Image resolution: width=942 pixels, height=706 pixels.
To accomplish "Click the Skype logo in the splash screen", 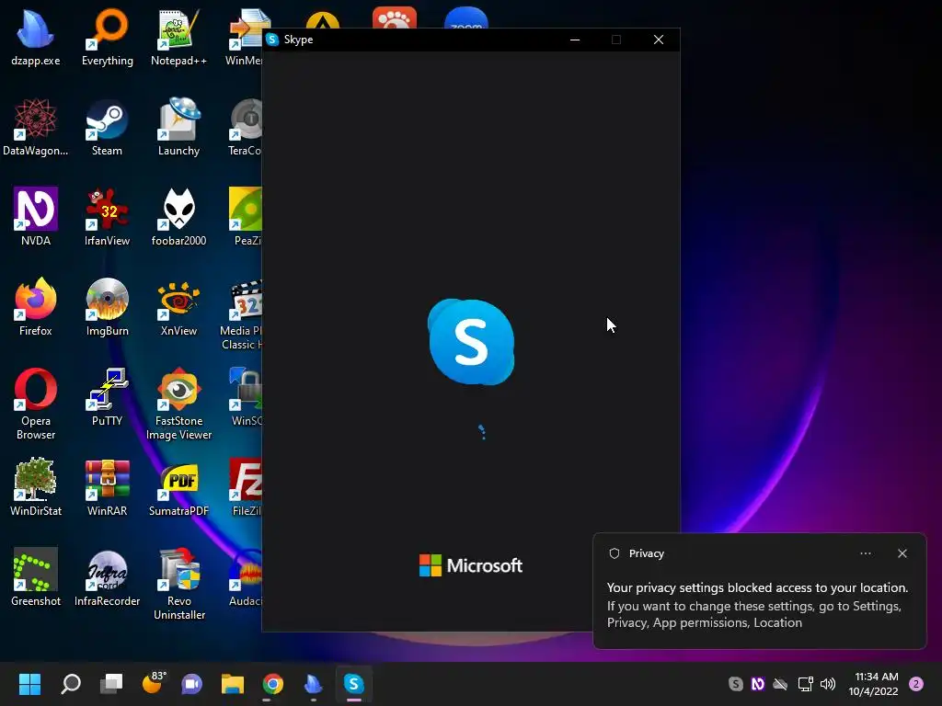I will point(471,342).
